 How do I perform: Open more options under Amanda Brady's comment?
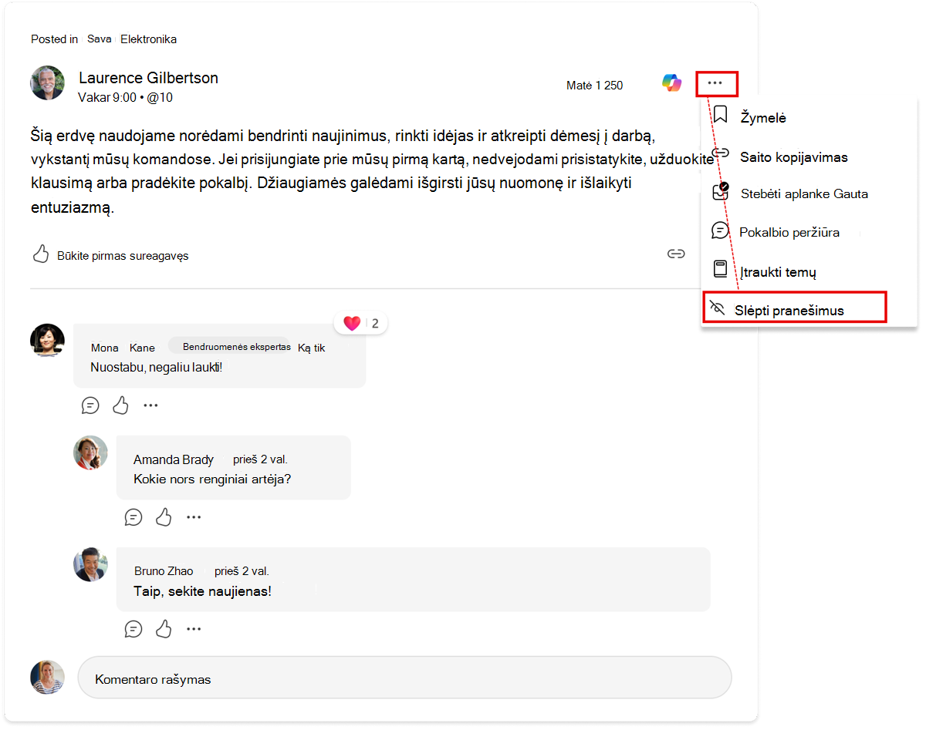[194, 517]
